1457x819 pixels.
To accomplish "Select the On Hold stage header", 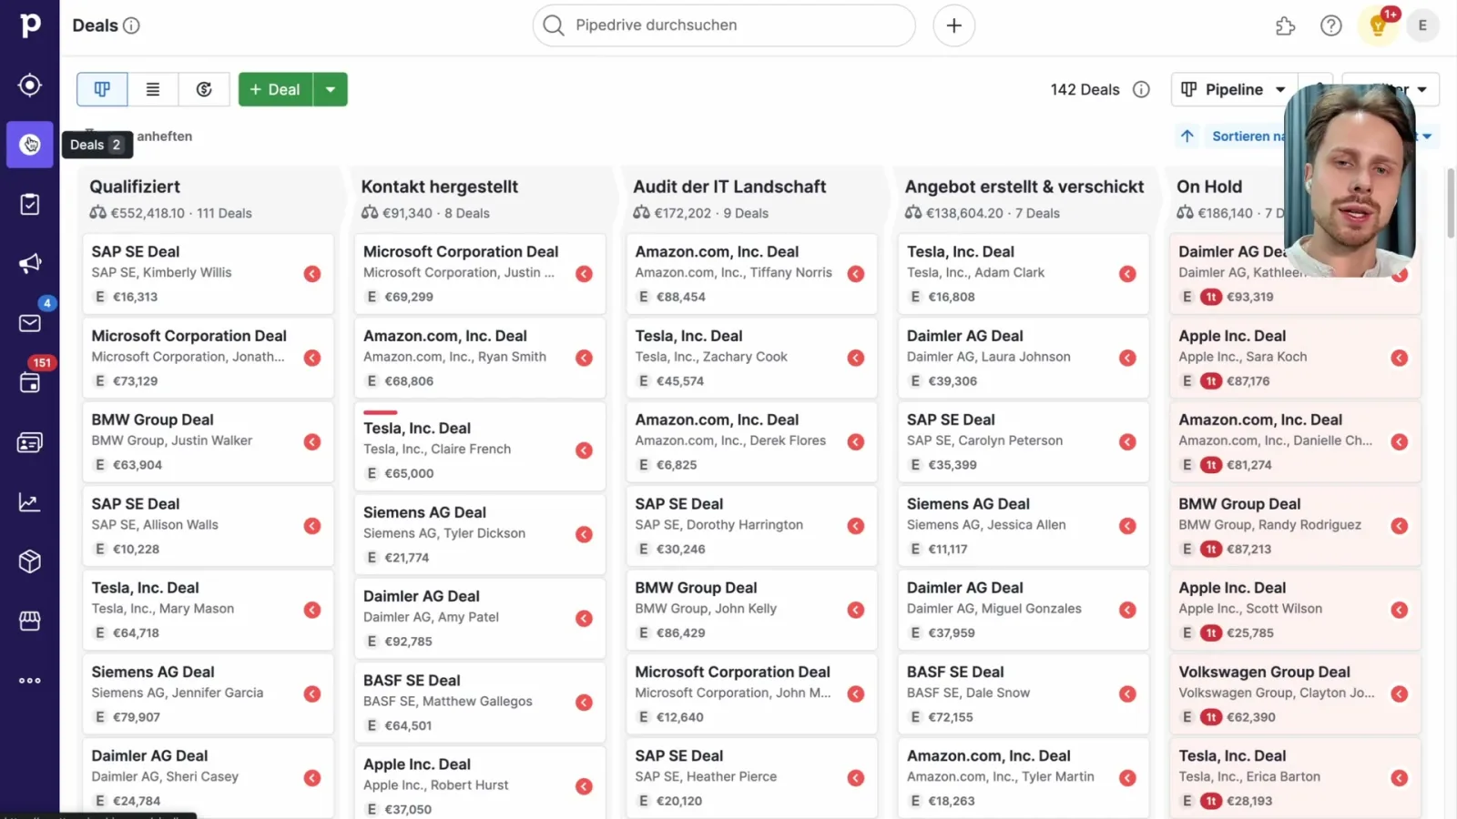I will tap(1209, 187).
